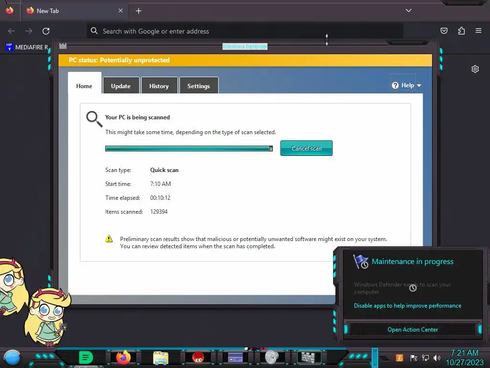Click the Action Center flag tray icon
The image size is (490, 368).
[x=414, y=357]
